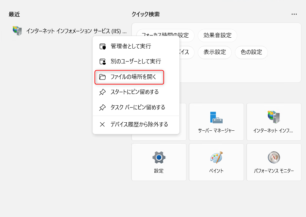Click the 効果音設定 quick search chip
The image size is (306, 217).
pos(217,35)
